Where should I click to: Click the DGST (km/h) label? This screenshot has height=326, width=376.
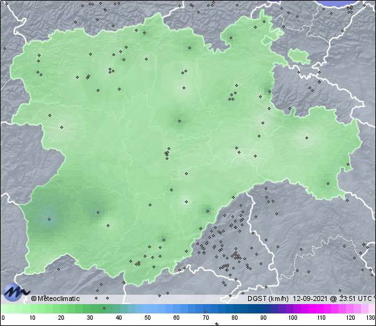tap(268, 298)
